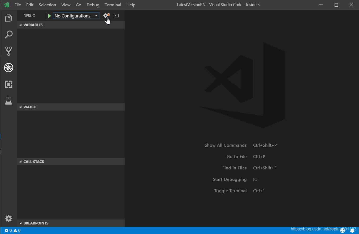Screen dimensions: 359x234
Task: Collapse the VARIABLES section
Action: pyautogui.click(x=71, y=25)
